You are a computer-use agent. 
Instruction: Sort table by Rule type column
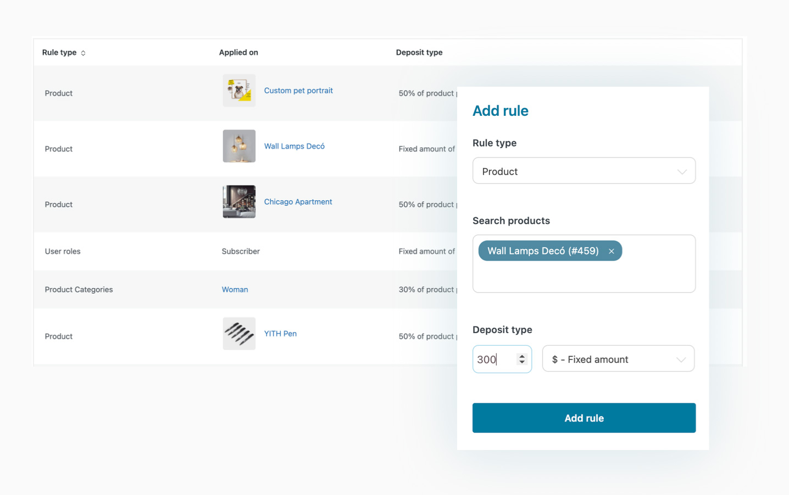click(83, 53)
